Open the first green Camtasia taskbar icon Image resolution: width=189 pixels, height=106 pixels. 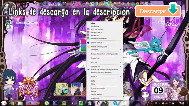point(64,103)
